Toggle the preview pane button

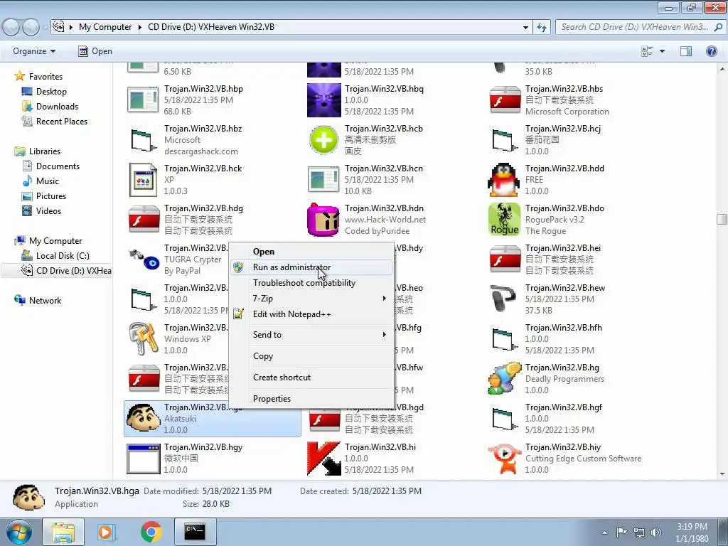coord(686,51)
